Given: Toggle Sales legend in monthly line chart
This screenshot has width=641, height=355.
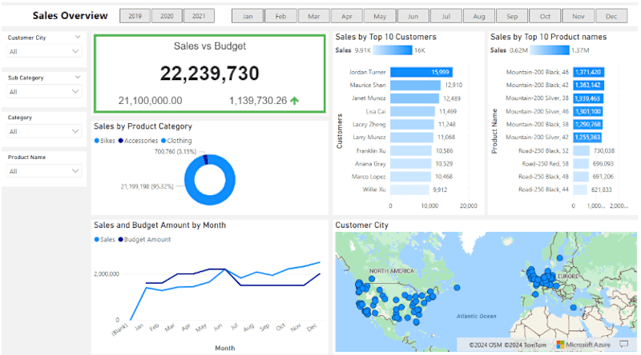Looking at the screenshot, I should [105, 240].
